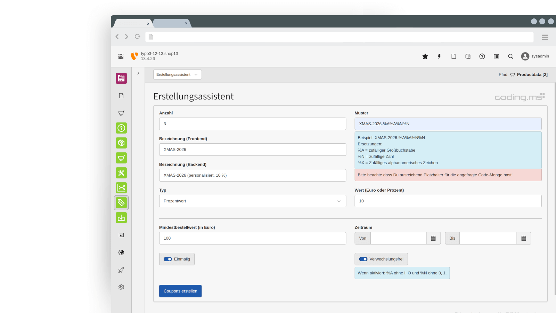Image resolution: width=556 pixels, height=313 pixels.
Task: Open the statistics chart module in sidebar
Action: point(121,188)
